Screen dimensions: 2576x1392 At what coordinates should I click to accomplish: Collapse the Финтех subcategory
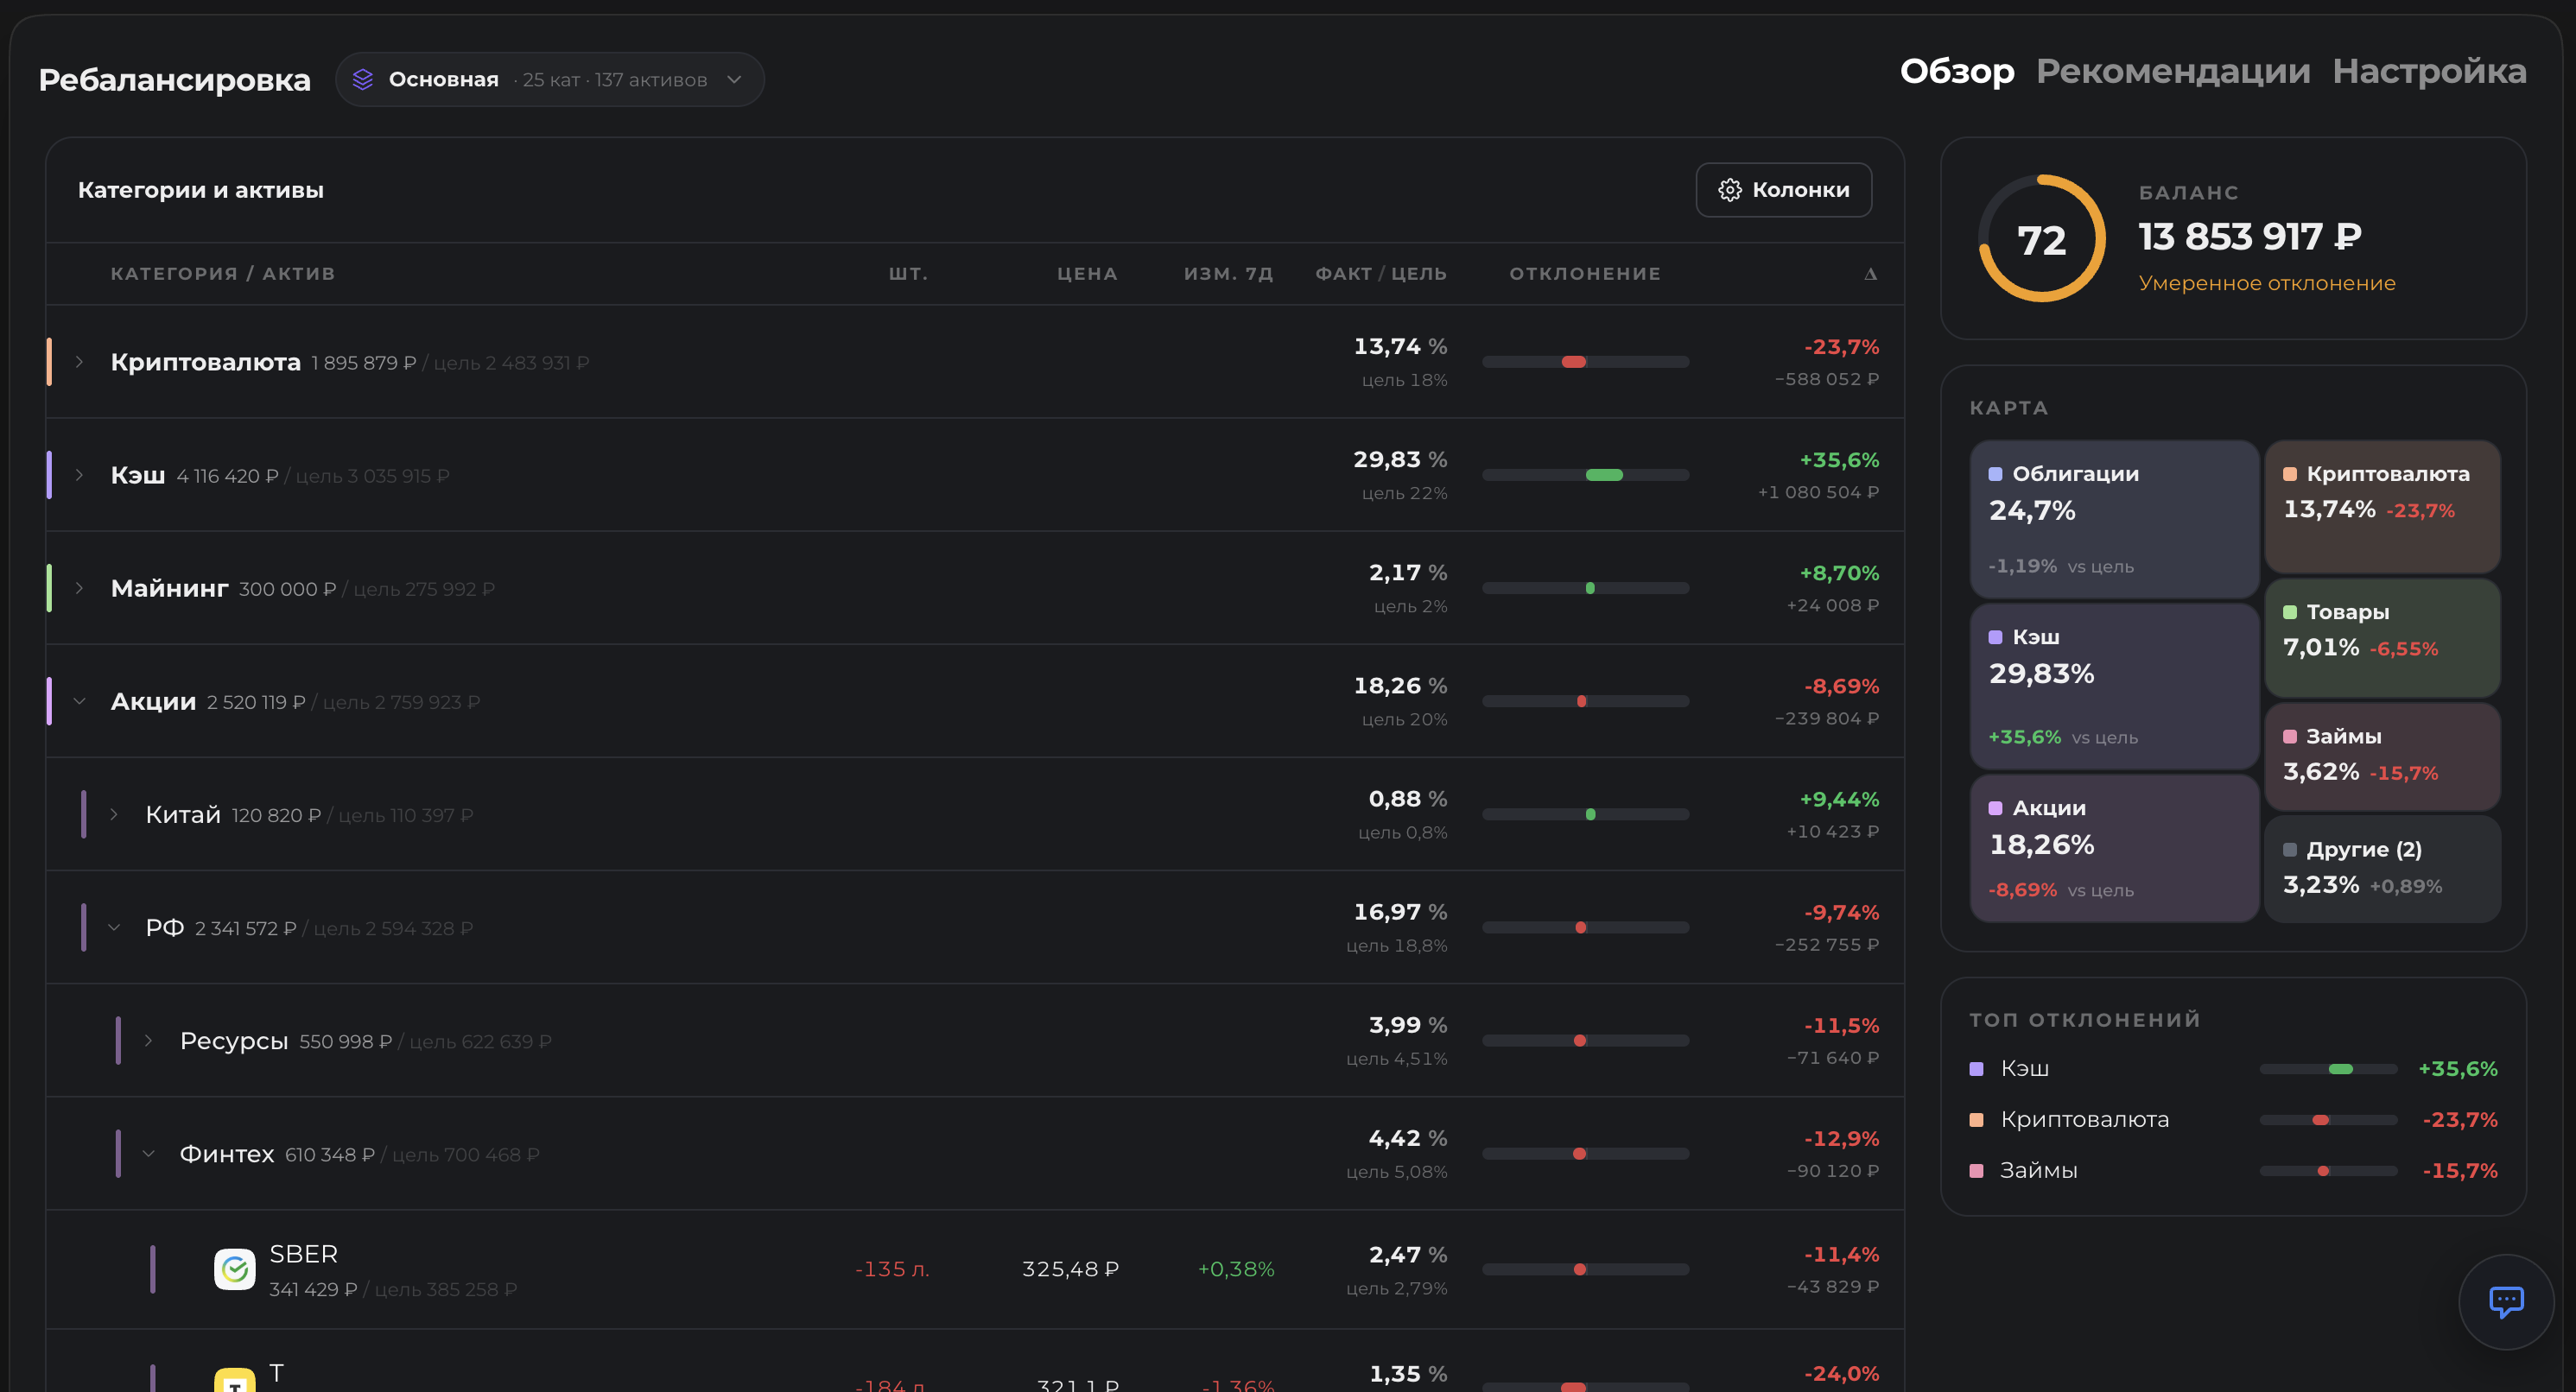[x=149, y=1153]
